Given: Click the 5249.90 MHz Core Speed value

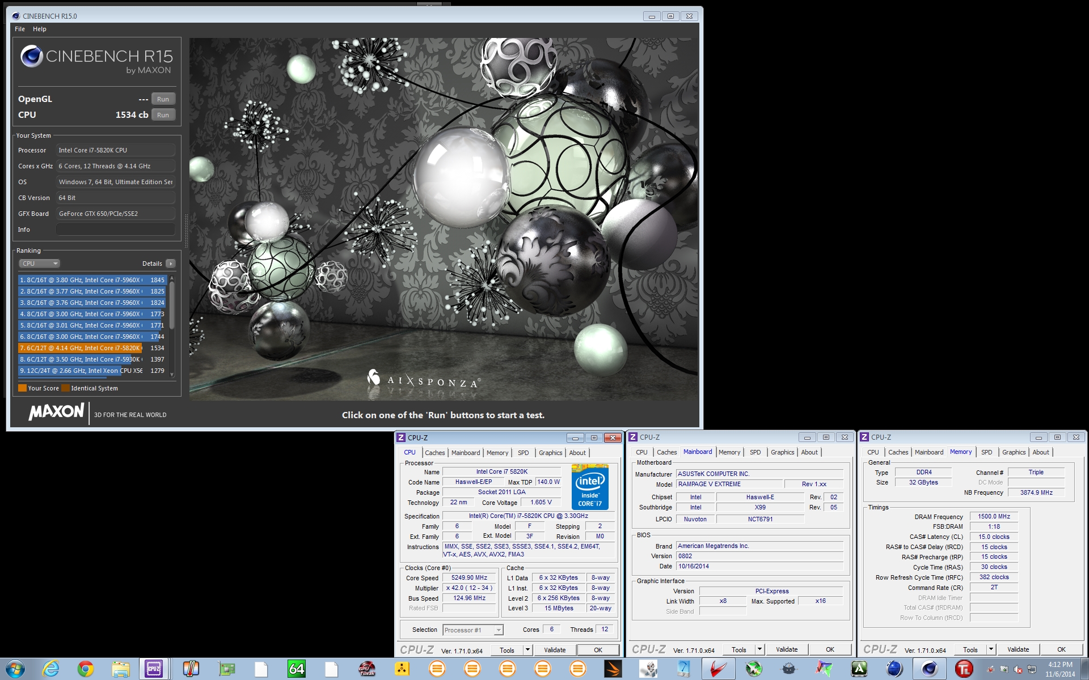Looking at the screenshot, I should tap(469, 578).
